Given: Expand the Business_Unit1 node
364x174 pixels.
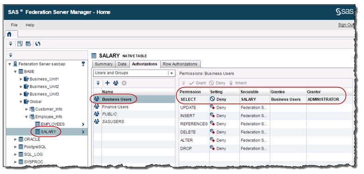Looking at the screenshot, I should [x=21, y=79].
